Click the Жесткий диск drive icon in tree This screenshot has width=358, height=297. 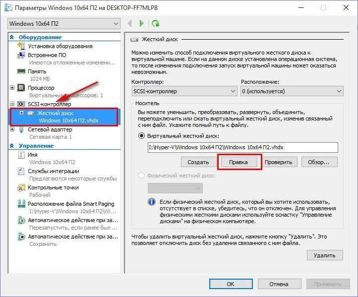31,113
